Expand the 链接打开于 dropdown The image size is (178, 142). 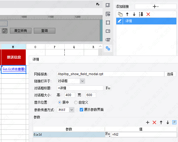82,81
